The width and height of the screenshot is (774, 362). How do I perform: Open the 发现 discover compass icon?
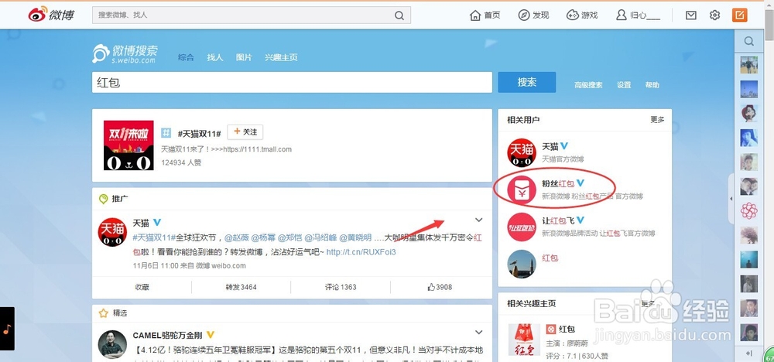(524, 15)
